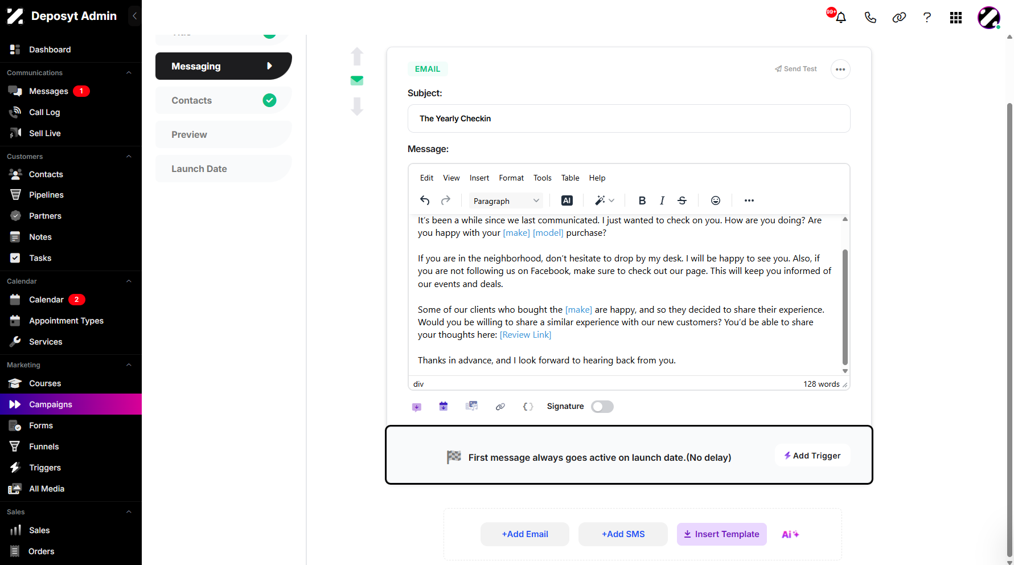Image resolution: width=1014 pixels, height=565 pixels.
Task: Open email options ellipsis menu
Action: [840, 69]
